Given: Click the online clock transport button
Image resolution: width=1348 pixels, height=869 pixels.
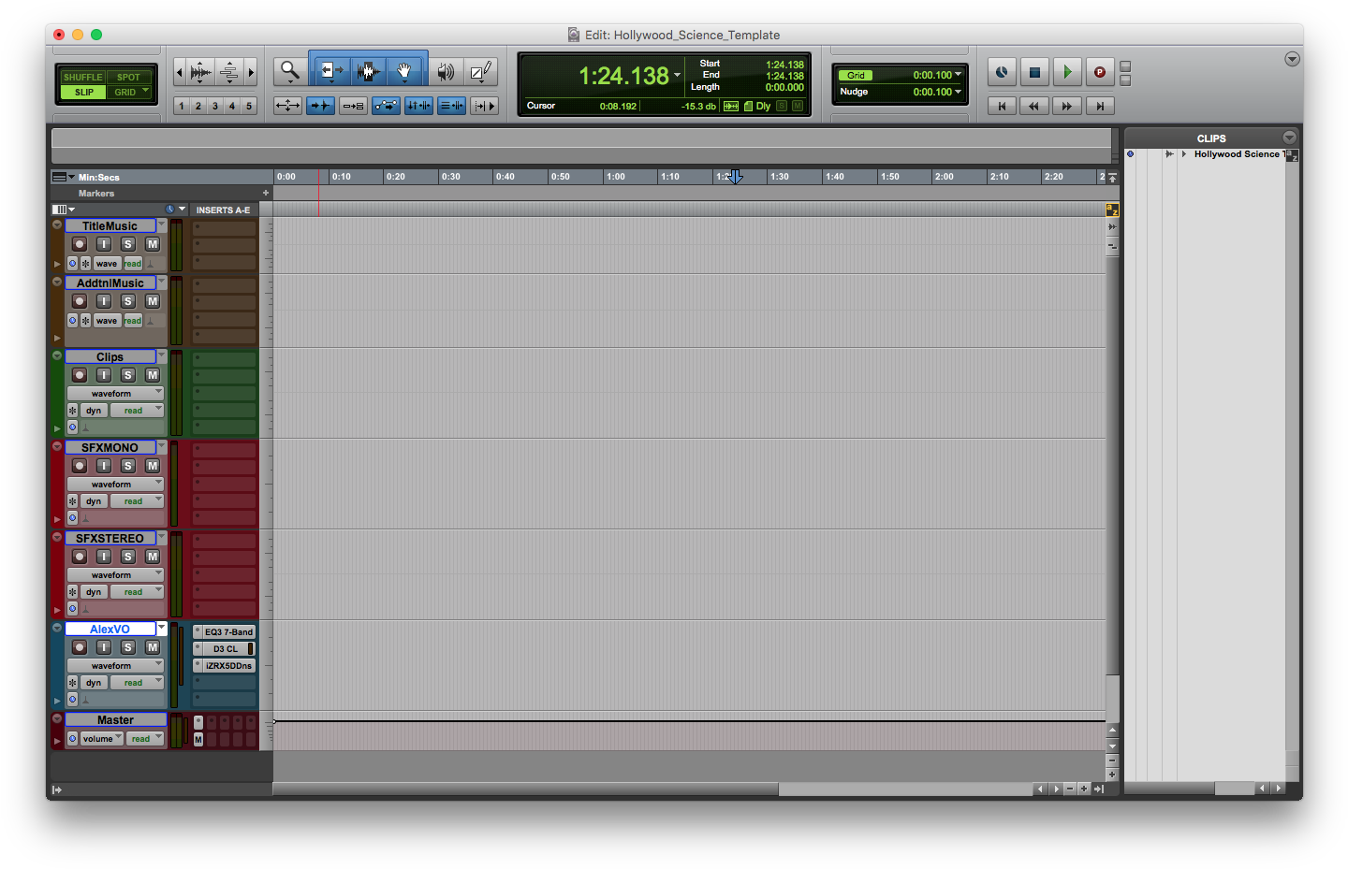Looking at the screenshot, I should (1002, 72).
